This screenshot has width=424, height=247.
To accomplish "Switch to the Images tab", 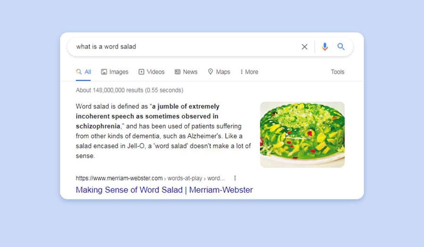I will (119, 72).
